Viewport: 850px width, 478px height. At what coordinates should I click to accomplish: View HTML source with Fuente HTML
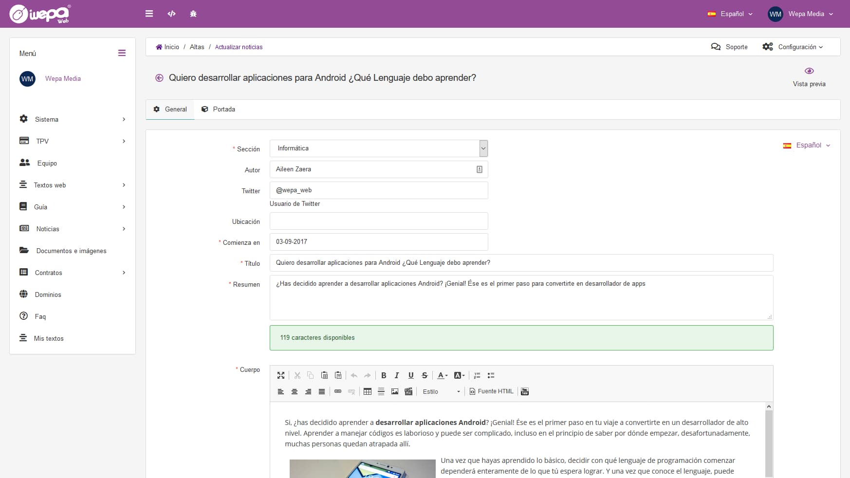pos(491,391)
